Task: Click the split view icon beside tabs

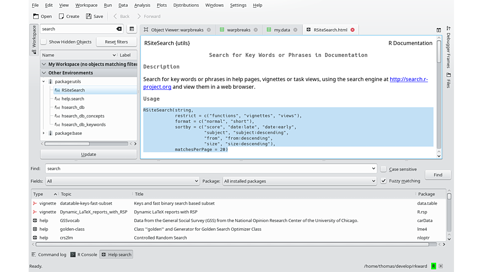Action: click(x=438, y=30)
